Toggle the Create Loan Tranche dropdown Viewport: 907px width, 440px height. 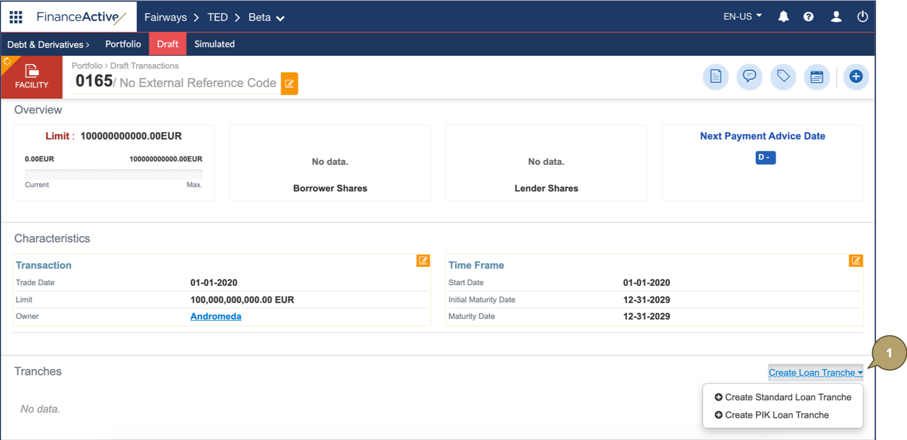(x=816, y=372)
